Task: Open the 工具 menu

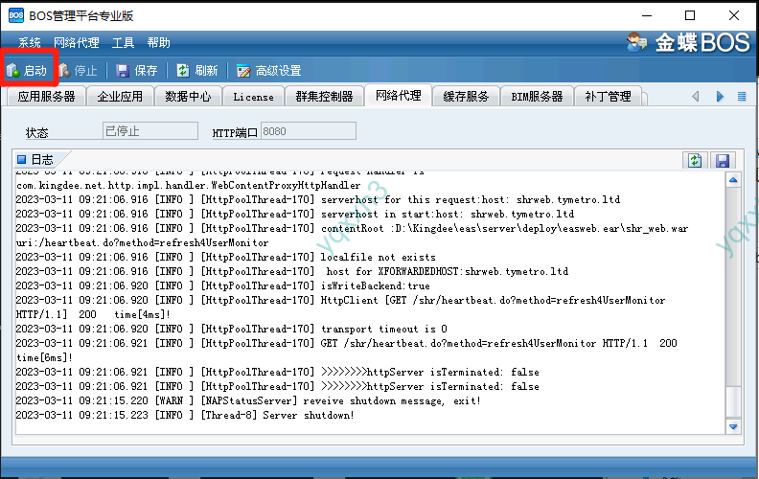Action: coord(123,42)
